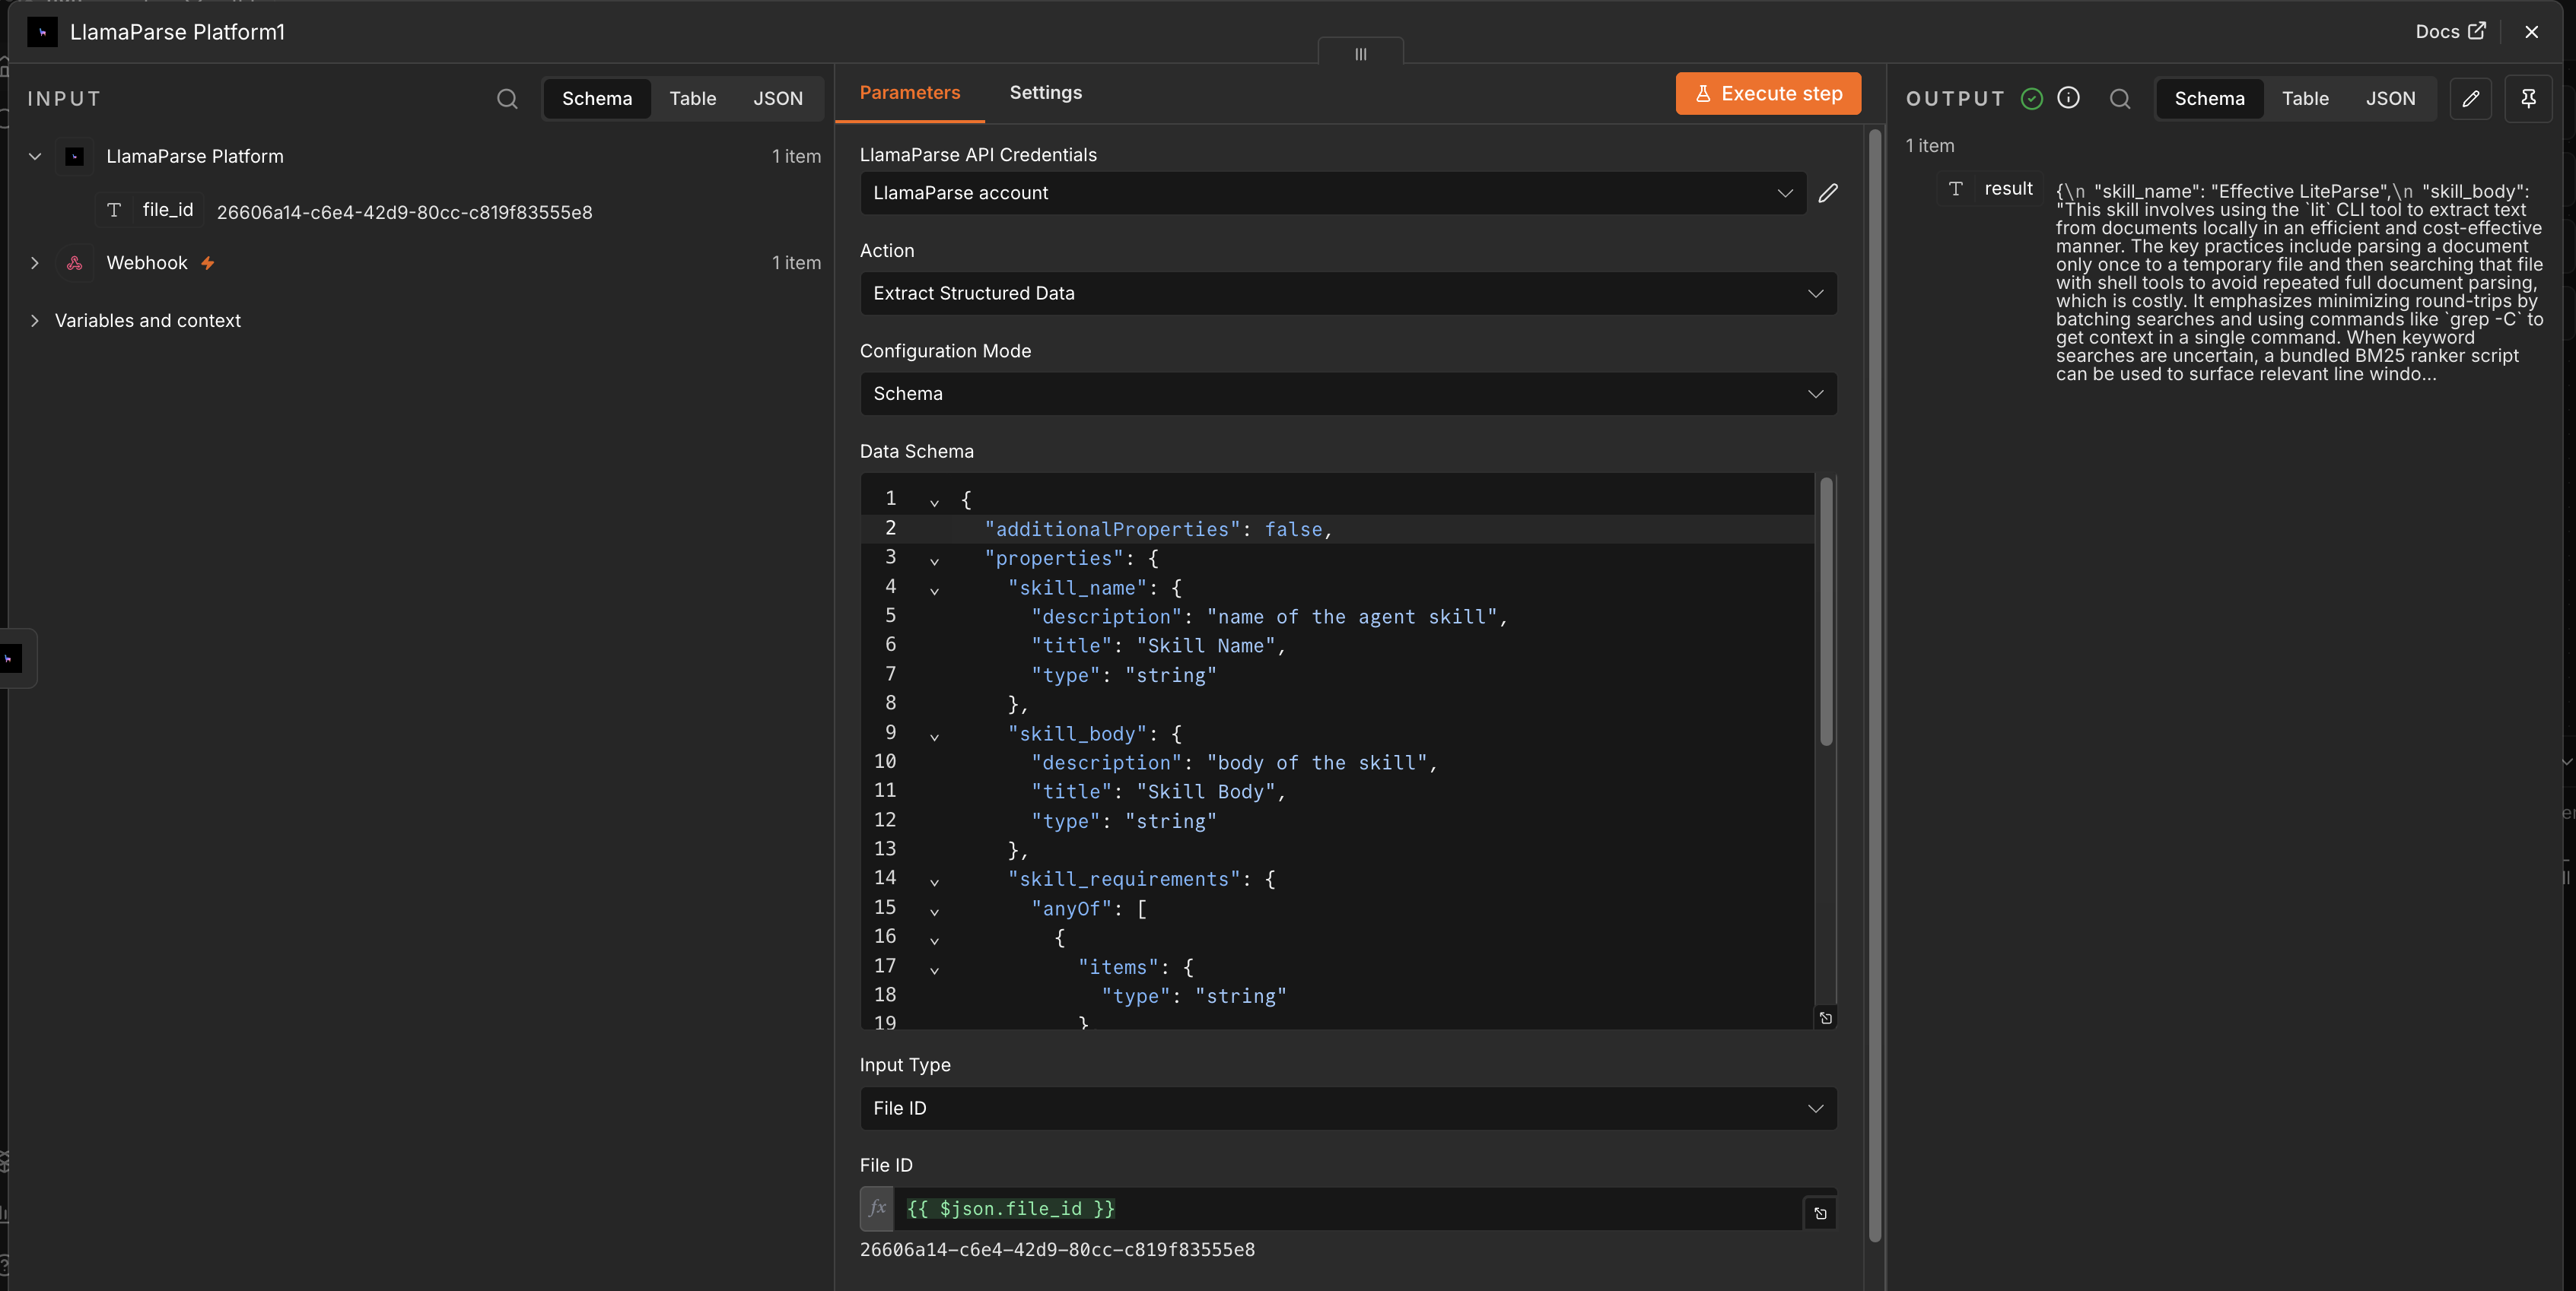Edit output with the pencil icon

(2470, 98)
